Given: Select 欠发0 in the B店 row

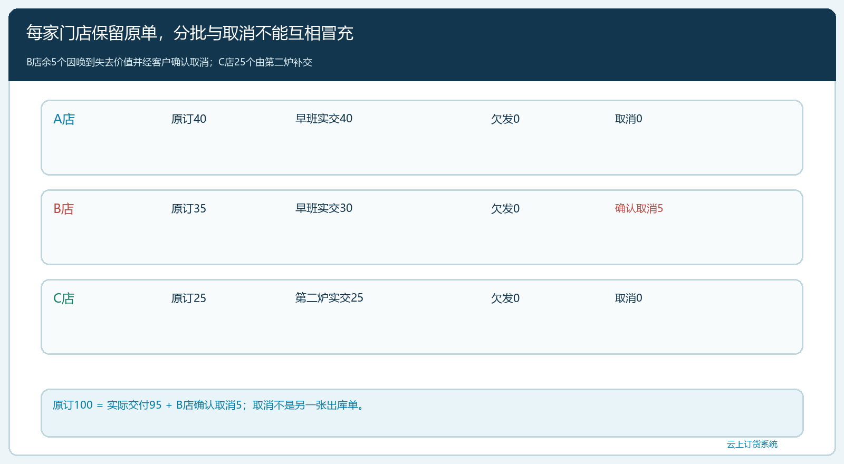Looking at the screenshot, I should (505, 209).
